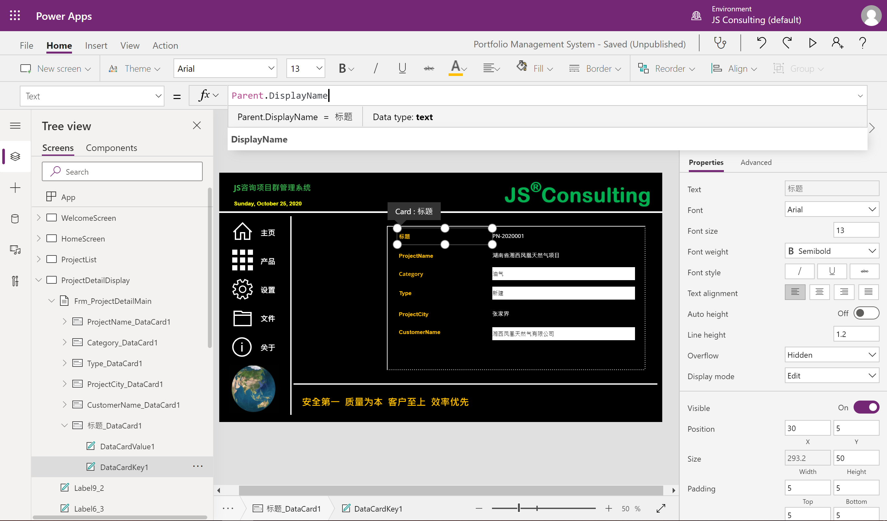Share the app with user icon

pos(837,43)
